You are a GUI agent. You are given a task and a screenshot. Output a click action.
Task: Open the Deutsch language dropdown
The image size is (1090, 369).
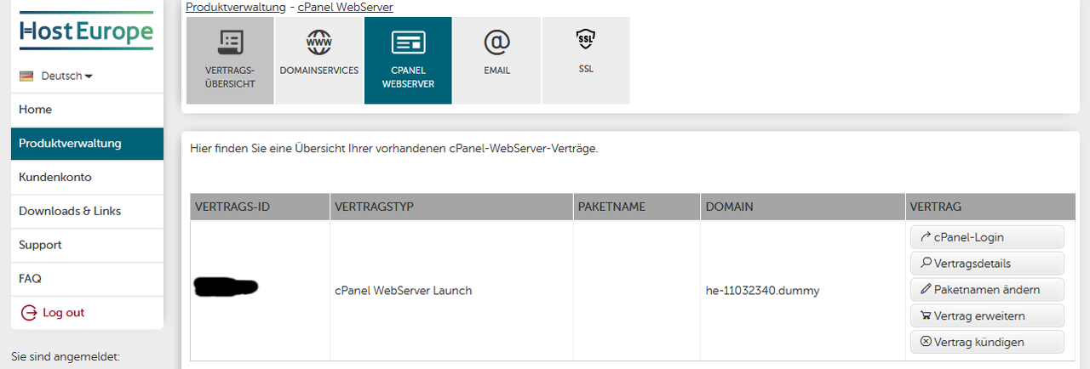point(66,76)
